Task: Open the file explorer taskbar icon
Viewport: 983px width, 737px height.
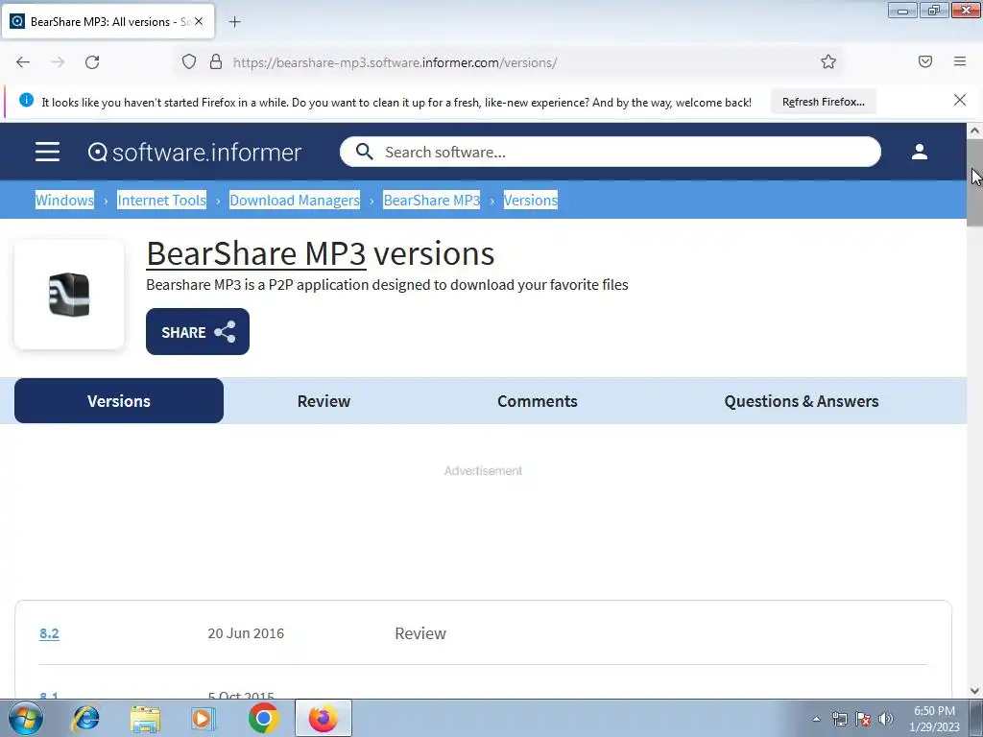Action: (x=146, y=718)
